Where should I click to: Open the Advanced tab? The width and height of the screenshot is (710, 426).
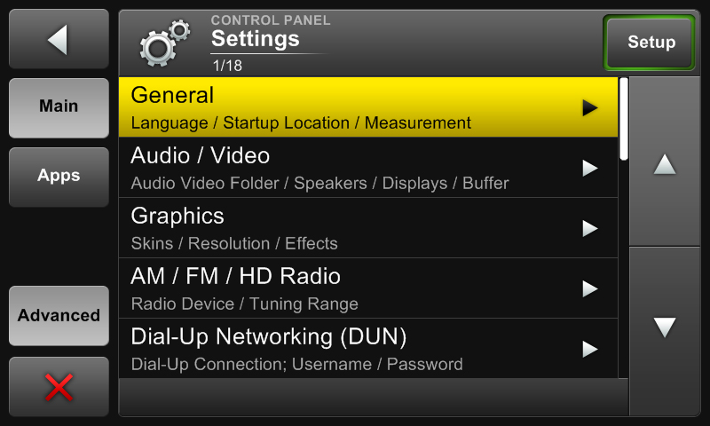coord(59,315)
